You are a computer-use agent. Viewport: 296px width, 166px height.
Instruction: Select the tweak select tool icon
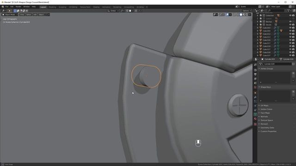(10, 11)
